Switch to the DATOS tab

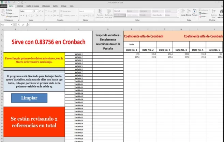pos(55,6)
